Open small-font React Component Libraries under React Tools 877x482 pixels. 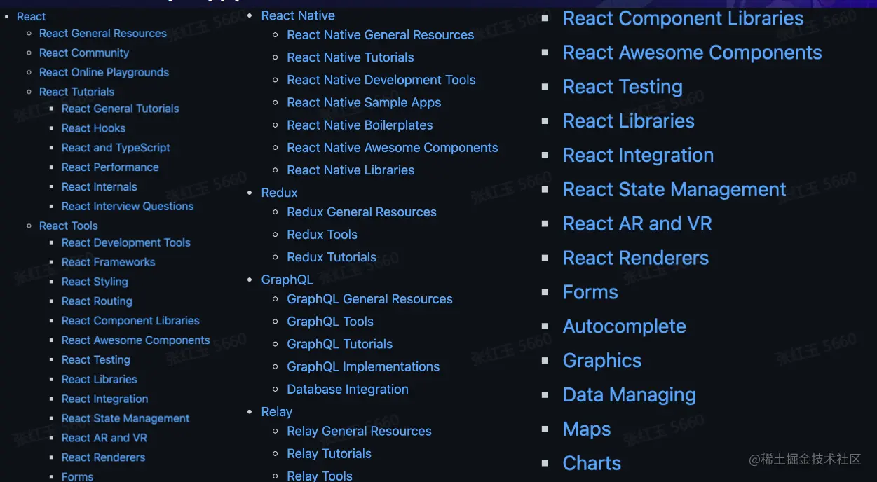[130, 321]
